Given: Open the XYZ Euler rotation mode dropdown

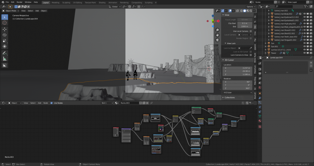Looking at the screenshot, I should tap(237, 92).
